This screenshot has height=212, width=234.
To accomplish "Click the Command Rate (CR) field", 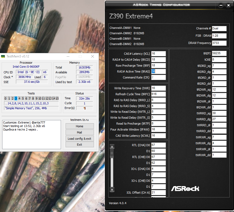I will pos(158,77).
